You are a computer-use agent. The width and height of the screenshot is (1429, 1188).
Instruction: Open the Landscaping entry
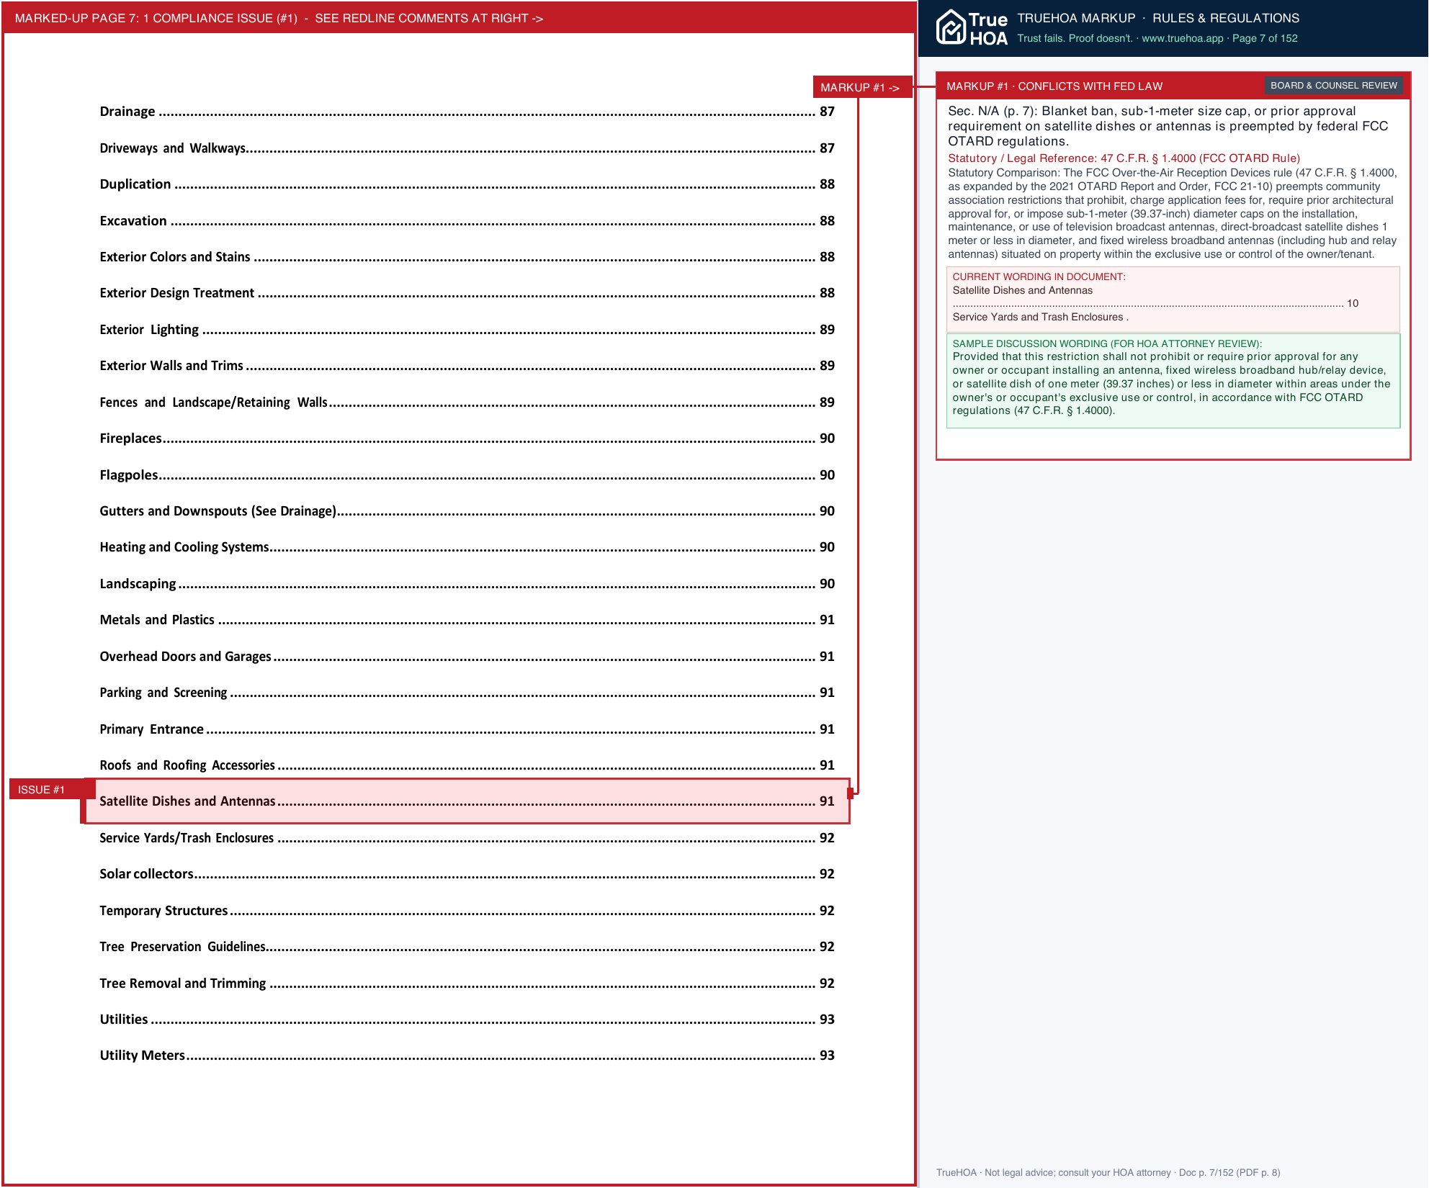click(x=467, y=584)
